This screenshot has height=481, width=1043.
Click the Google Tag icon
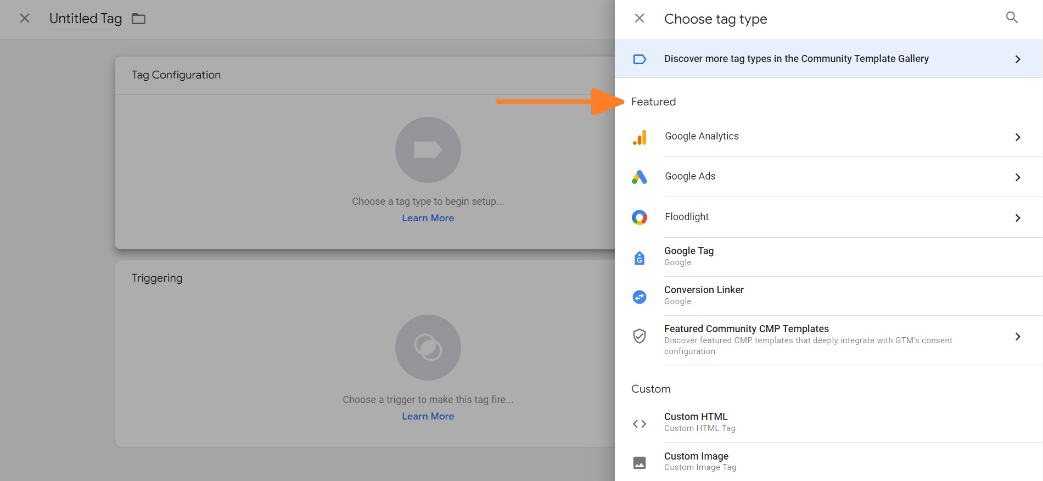(x=640, y=258)
